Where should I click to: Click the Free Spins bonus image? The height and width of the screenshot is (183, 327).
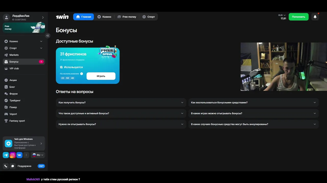point(108,52)
